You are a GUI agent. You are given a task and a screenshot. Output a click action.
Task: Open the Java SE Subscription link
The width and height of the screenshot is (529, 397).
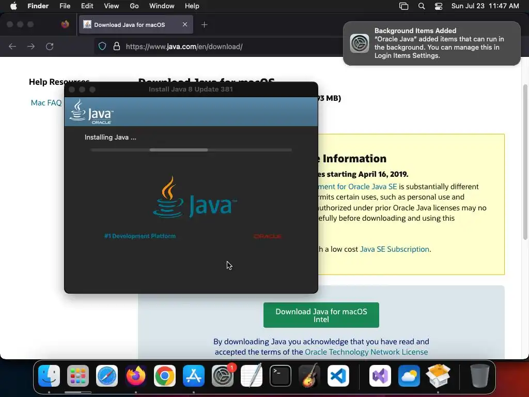pos(394,249)
